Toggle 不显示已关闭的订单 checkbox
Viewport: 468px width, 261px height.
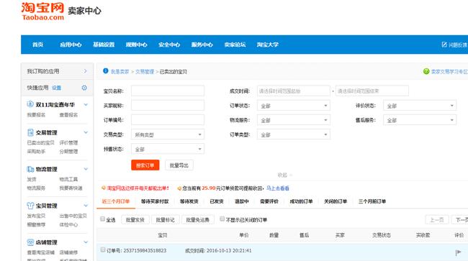pos(222,219)
